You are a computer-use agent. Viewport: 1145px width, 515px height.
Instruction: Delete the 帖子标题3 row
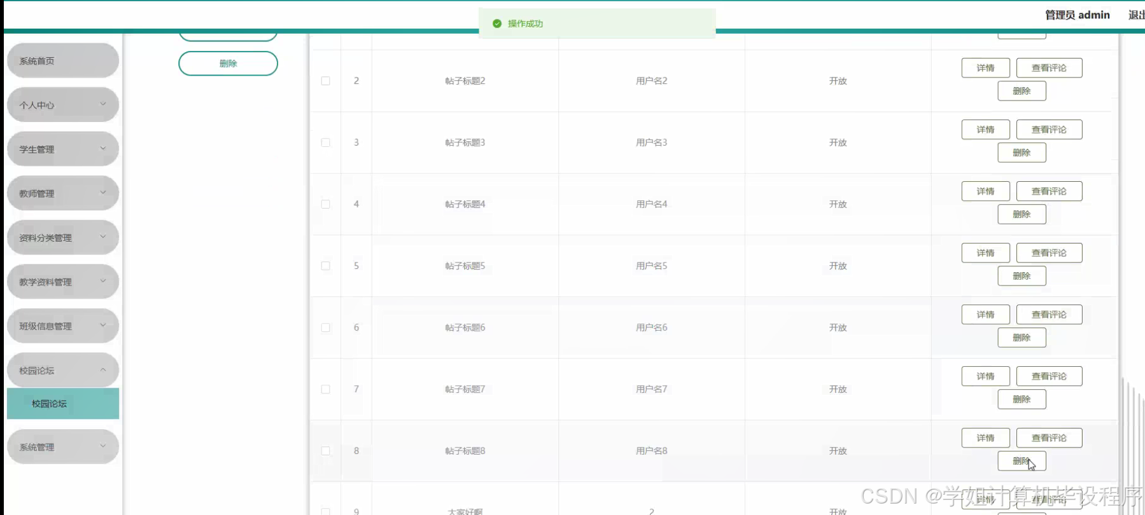click(x=1022, y=153)
